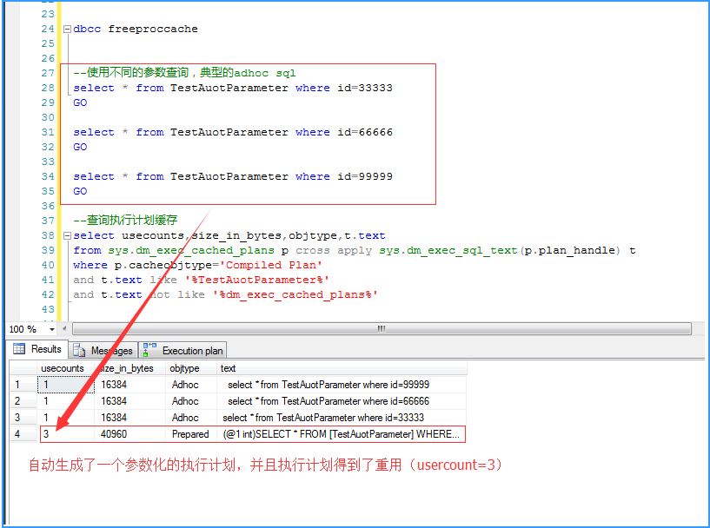The height and width of the screenshot is (528, 710).
Task: Select the text column header
Action: [342, 368]
